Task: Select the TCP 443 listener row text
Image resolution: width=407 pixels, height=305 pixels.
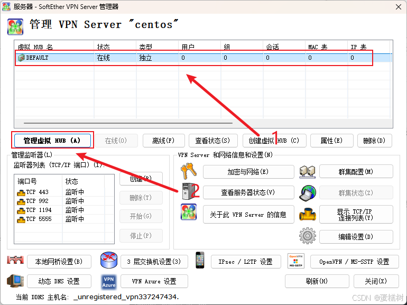Action: 37,192
